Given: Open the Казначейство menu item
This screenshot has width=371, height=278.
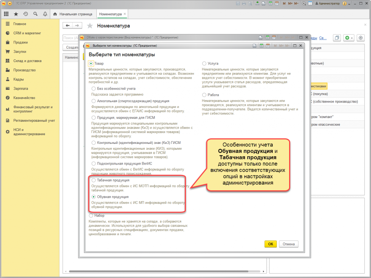Looking at the screenshot, I should click(x=24, y=98).
